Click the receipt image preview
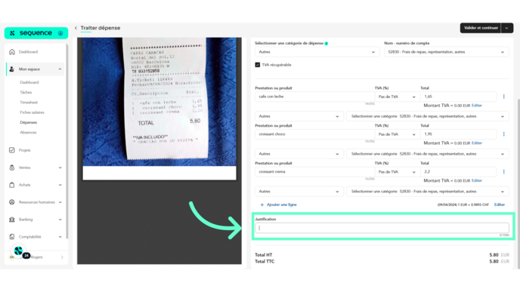Screen dimensions: 520x292 tap(159, 109)
